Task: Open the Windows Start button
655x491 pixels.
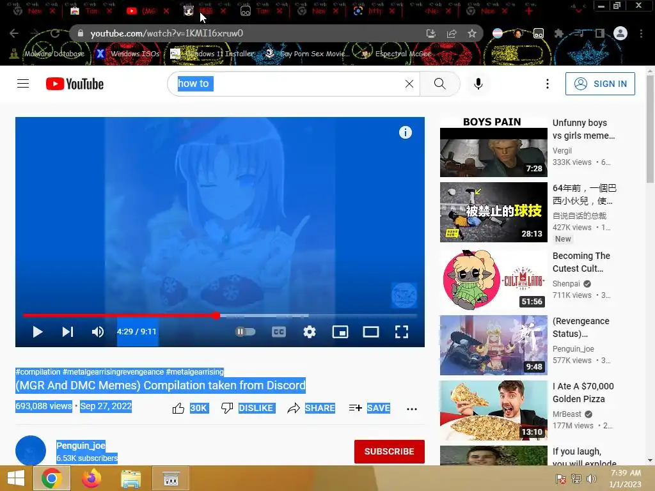Action: pyautogui.click(x=16, y=478)
